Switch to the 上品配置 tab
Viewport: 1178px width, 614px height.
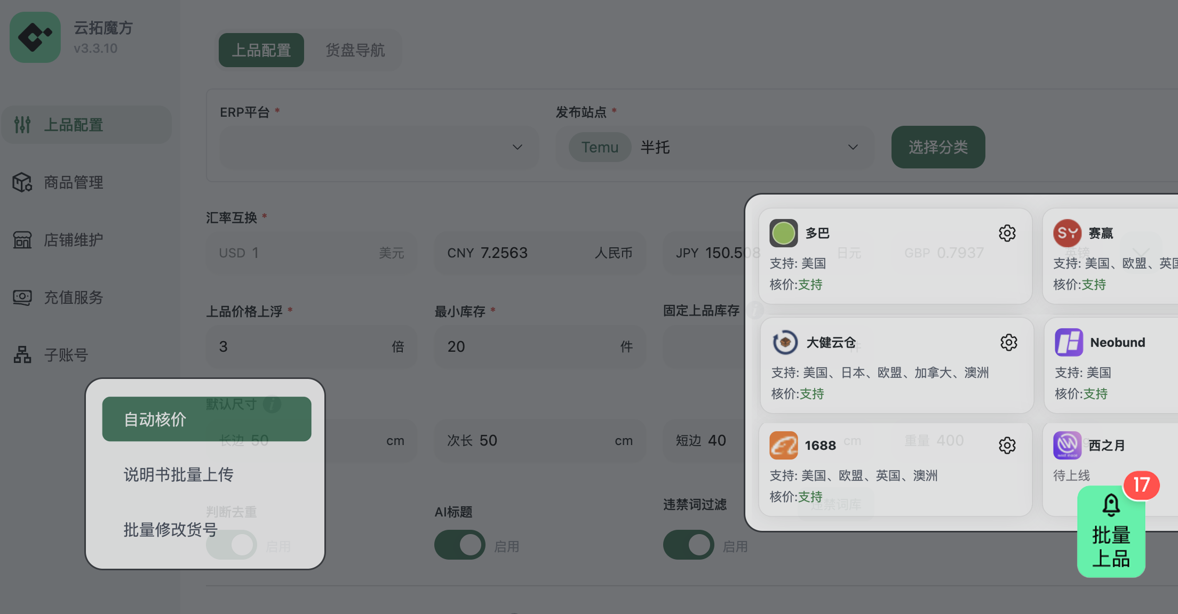pos(261,50)
